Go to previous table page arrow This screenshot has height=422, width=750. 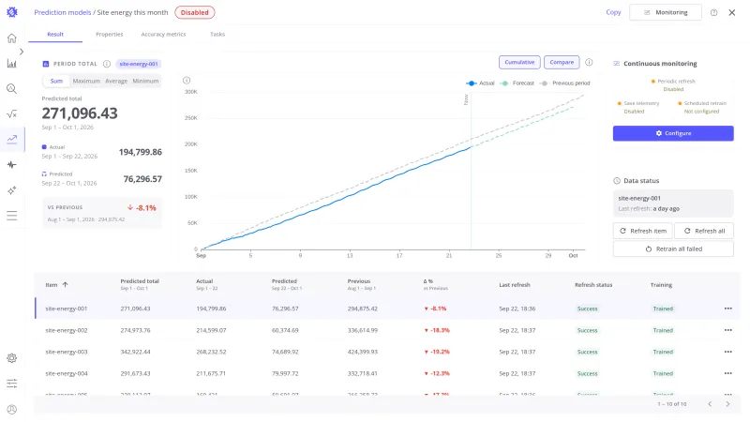point(710,404)
